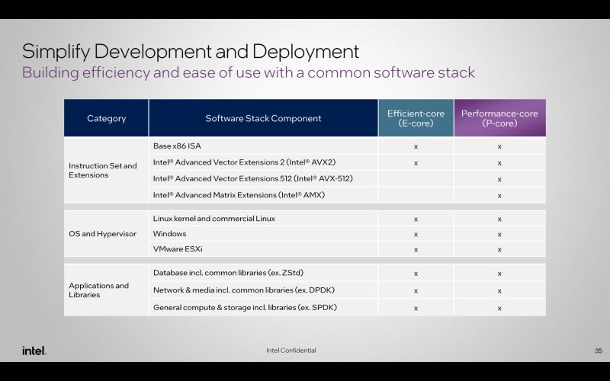Viewport: 610px width, 381px height.
Task: Click Linux kernel and commercial Linux row
Action: (213, 219)
